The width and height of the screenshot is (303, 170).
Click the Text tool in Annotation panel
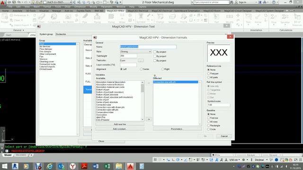[248, 19]
